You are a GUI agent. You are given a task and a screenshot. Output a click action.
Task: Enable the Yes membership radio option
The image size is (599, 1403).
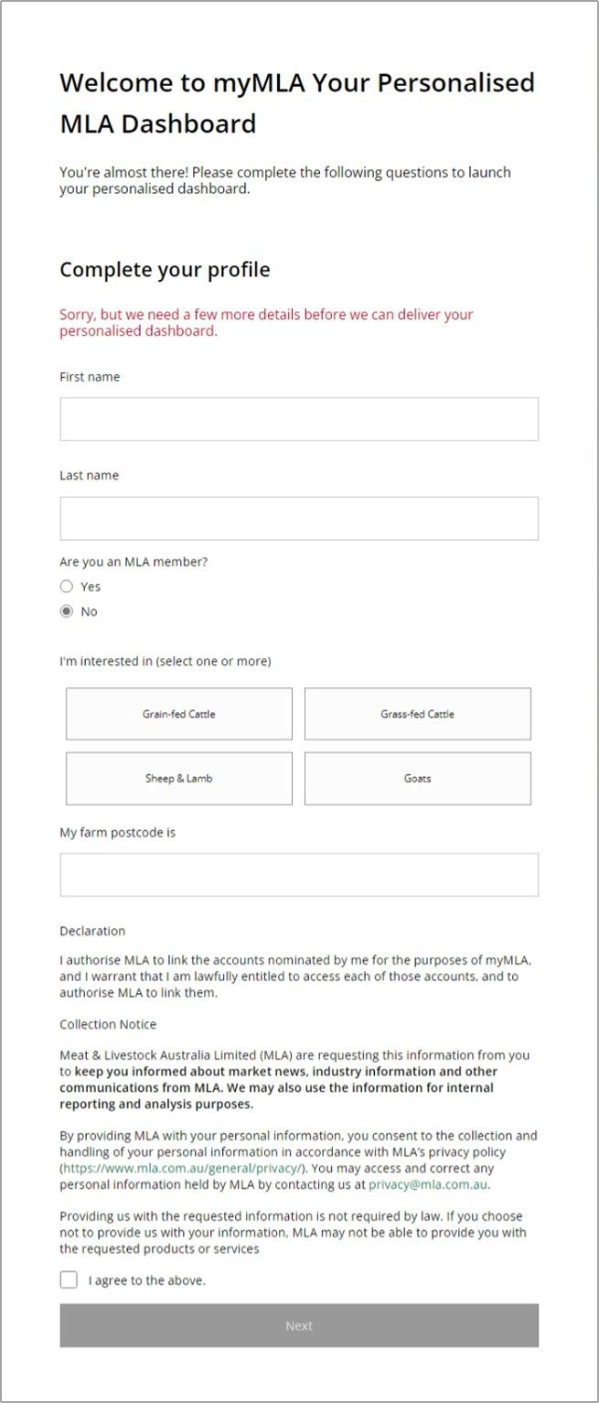[x=66, y=587]
